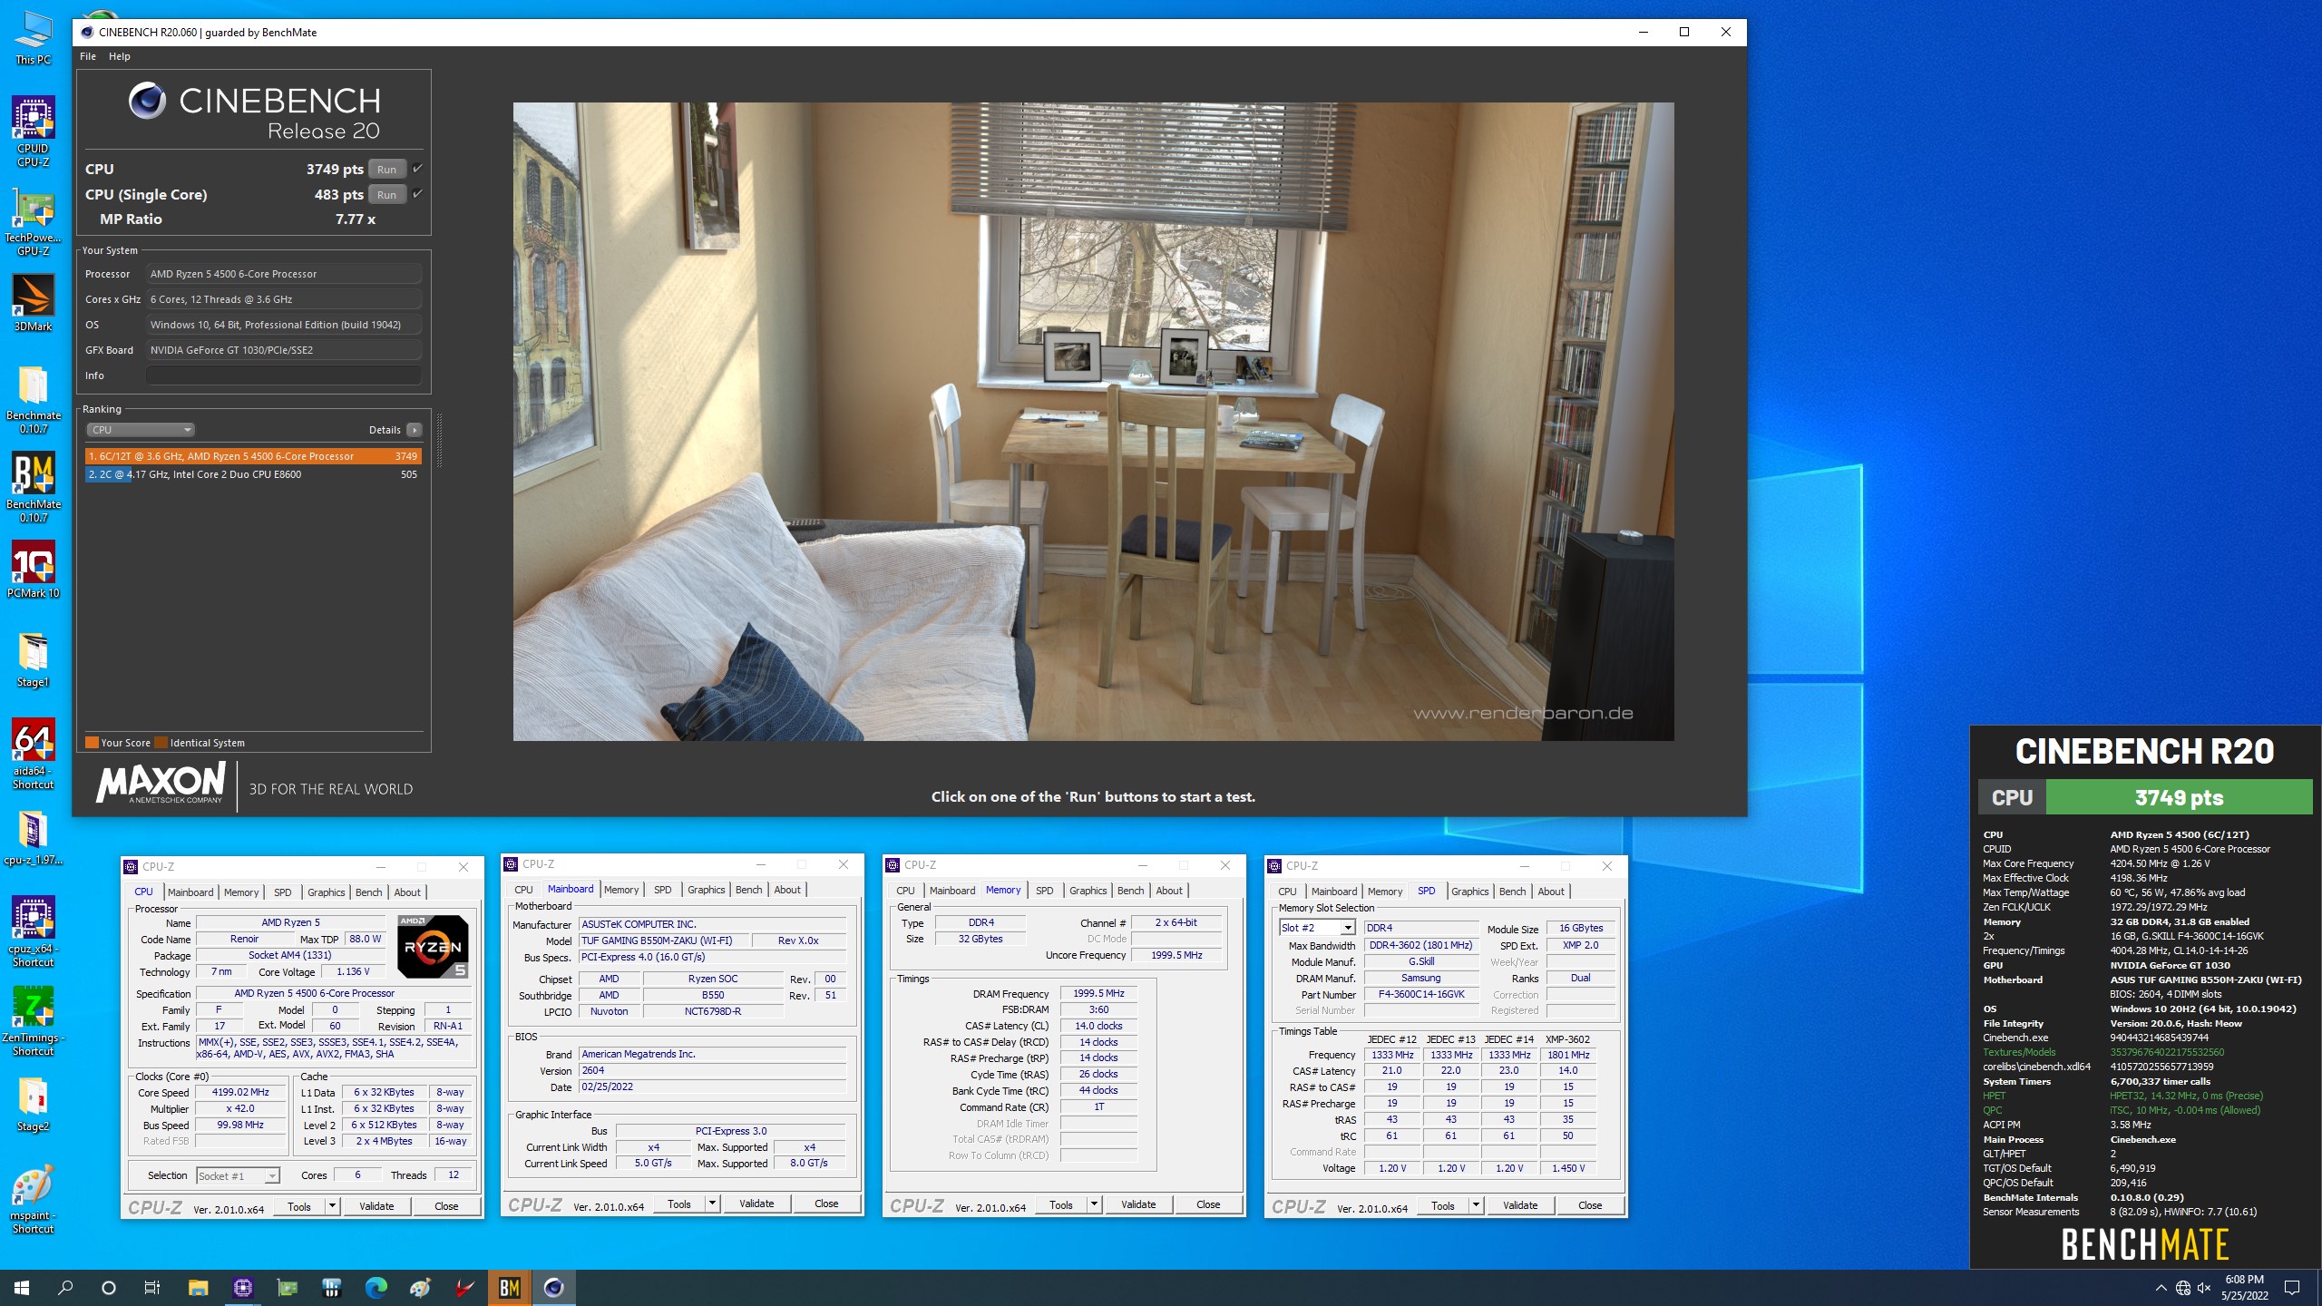Click Close in the Mainboard CPU-Z window
Viewport: 2322px width, 1306px height.
(x=826, y=1204)
